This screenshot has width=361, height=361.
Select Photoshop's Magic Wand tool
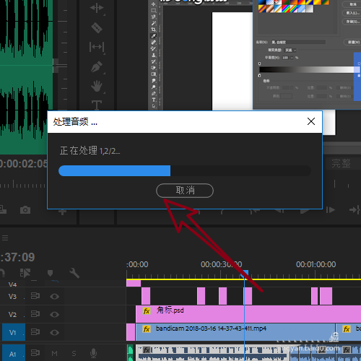coord(154,23)
